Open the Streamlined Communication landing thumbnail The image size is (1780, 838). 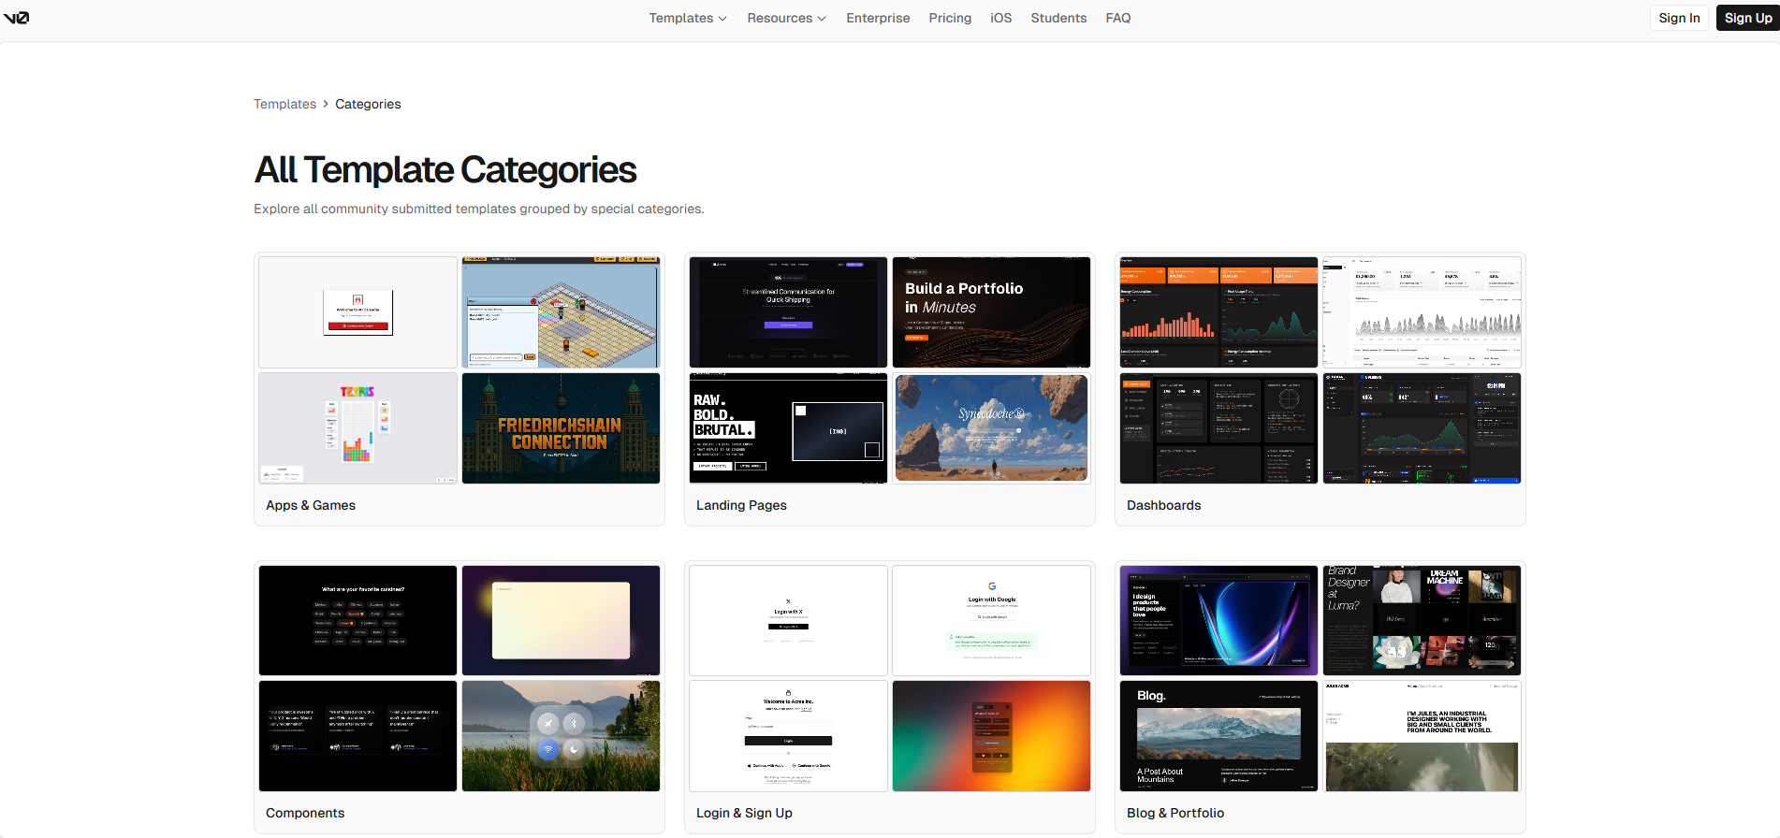click(x=788, y=312)
